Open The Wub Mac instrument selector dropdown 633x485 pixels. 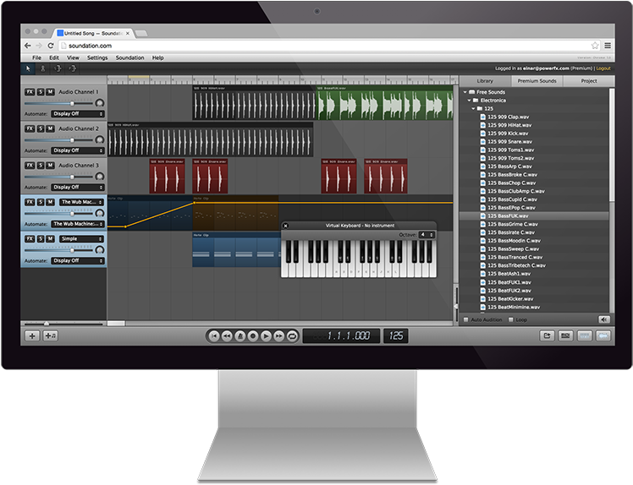(81, 202)
